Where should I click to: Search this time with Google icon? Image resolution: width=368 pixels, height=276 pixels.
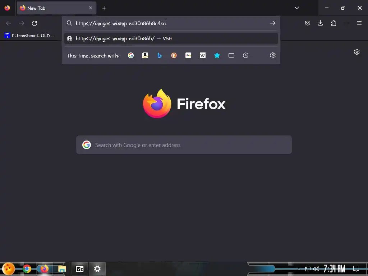coord(131,55)
